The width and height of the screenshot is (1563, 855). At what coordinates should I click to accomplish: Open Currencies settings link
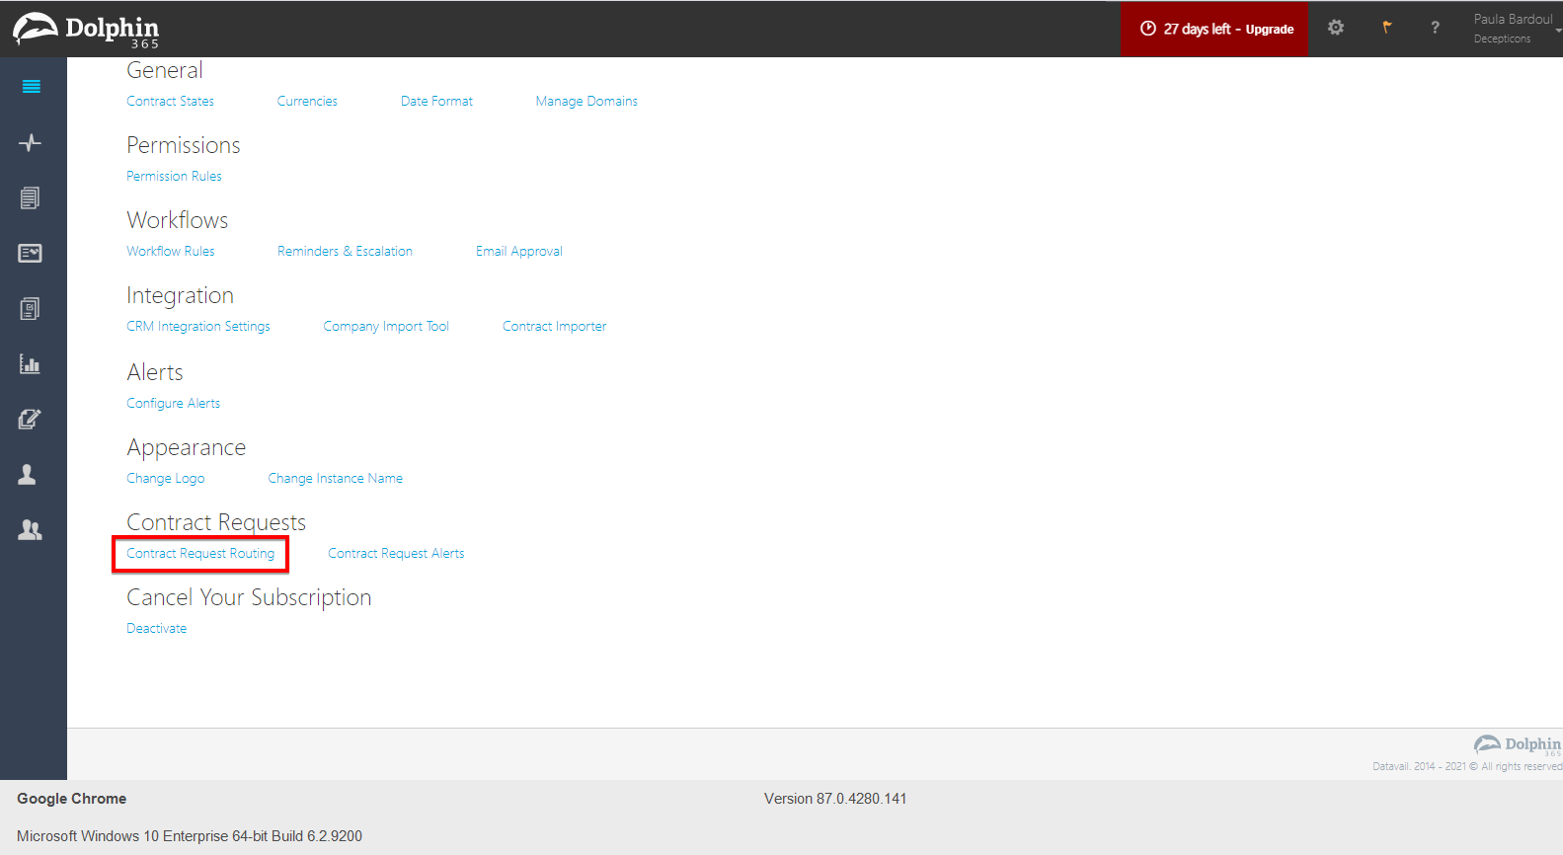pyautogui.click(x=307, y=101)
